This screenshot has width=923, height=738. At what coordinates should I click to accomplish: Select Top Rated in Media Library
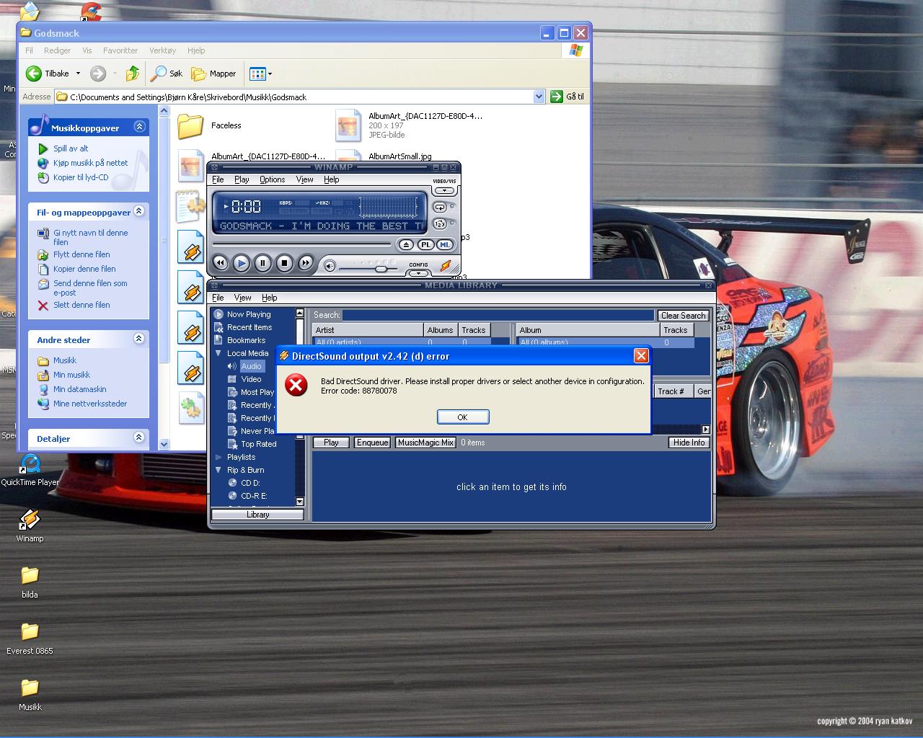258,444
